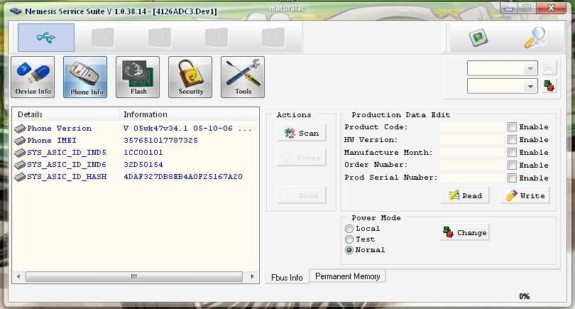Click the Manufacture Month input field
Viewport: 575px width, 309px height.
point(472,152)
